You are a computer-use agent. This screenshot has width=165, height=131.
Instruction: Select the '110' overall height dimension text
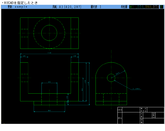click(x=88, y=84)
